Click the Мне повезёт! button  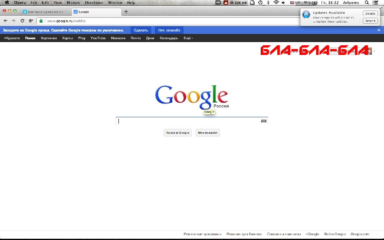208,133
